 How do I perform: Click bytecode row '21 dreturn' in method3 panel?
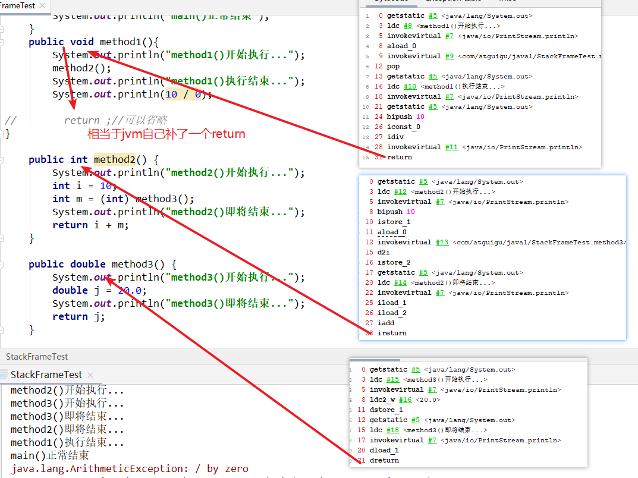click(x=378, y=461)
